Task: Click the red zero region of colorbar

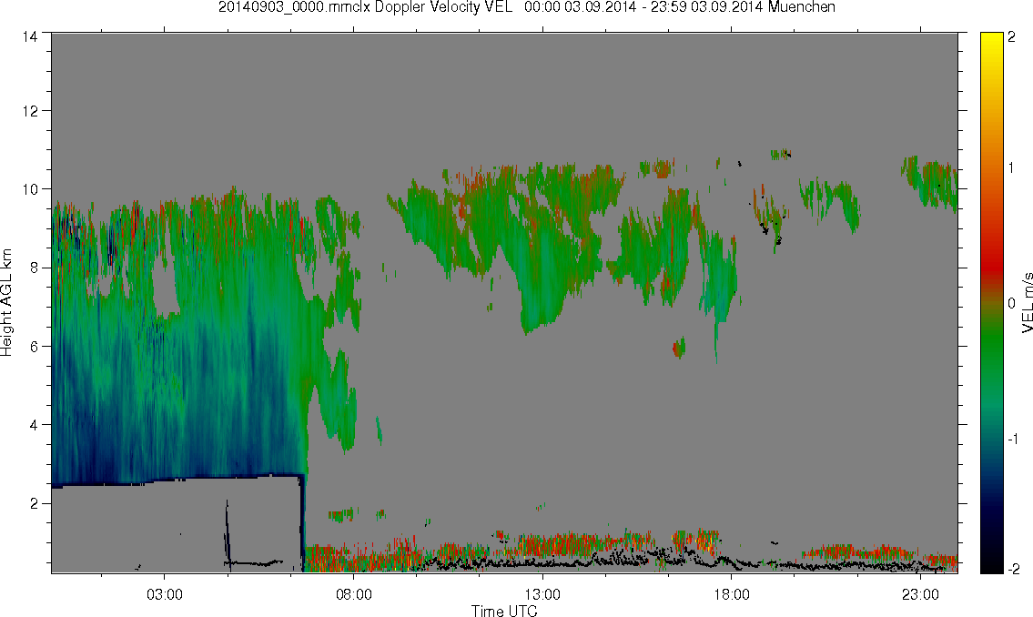Action: tap(991, 270)
